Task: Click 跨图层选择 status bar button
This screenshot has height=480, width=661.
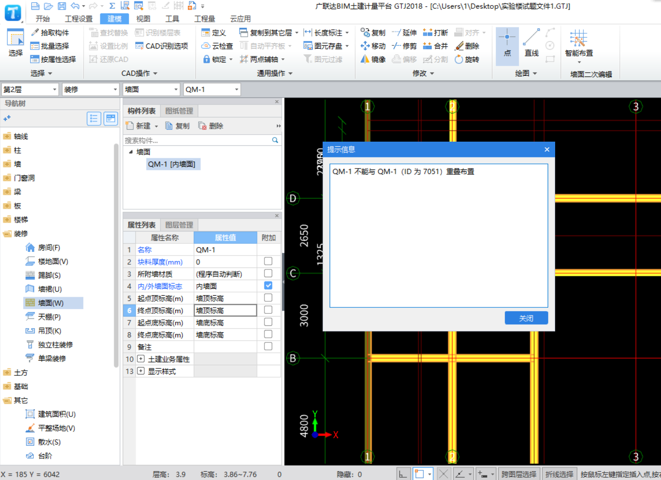Action: point(519,474)
